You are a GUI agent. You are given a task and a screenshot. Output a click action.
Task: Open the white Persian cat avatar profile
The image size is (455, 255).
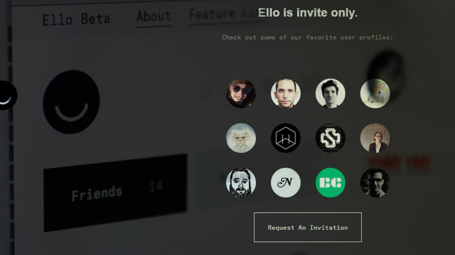tap(241, 138)
